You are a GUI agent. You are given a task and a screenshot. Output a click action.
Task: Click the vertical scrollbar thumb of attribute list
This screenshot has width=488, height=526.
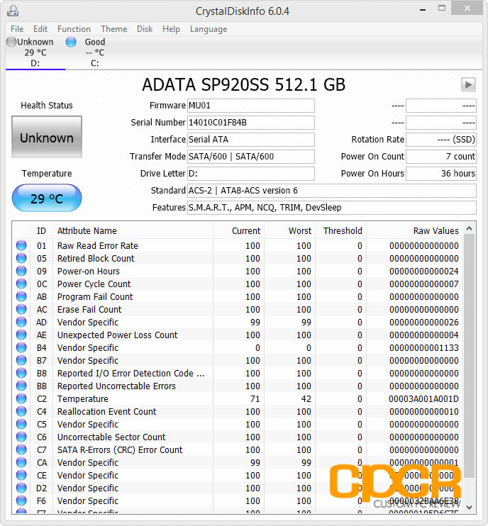[470, 357]
